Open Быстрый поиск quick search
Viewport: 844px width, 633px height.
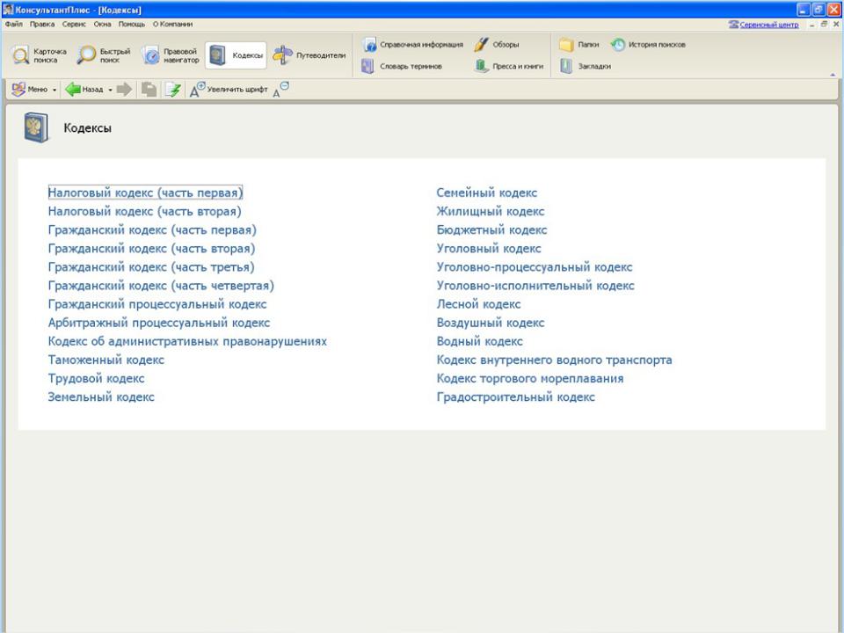[x=104, y=55]
